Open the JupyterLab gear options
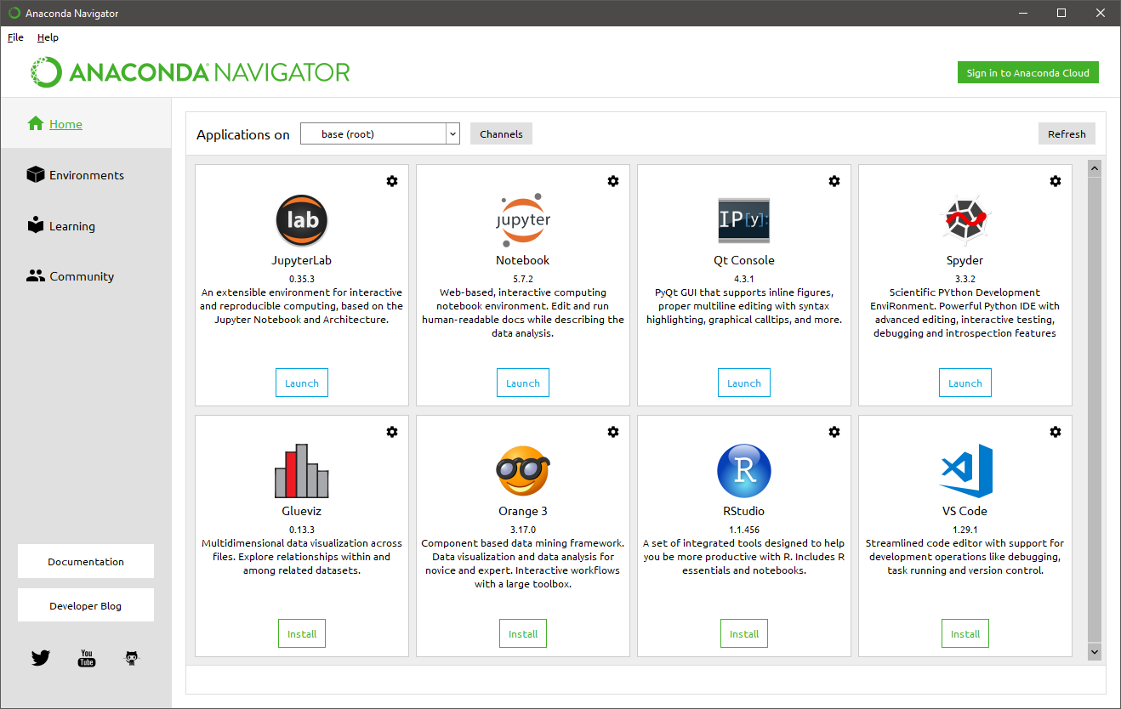Image resolution: width=1121 pixels, height=709 pixels. pos(392,181)
